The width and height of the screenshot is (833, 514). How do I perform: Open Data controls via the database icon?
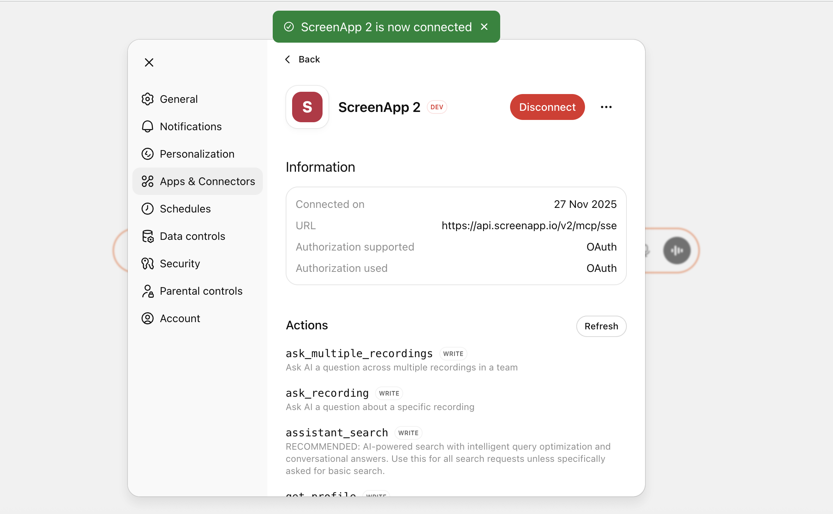(x=148, y=236)
